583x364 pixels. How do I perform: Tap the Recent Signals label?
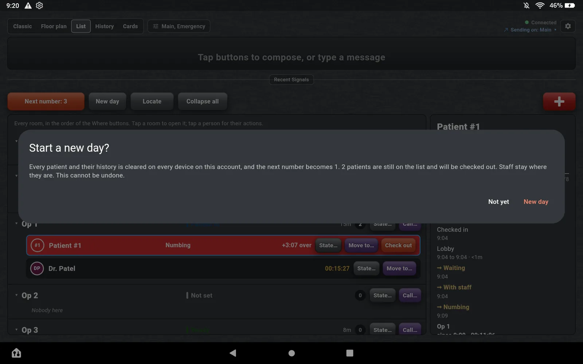tap(291, 80)
